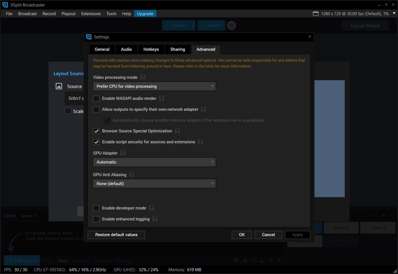Click the Add Source button
This screenshot has height=274, width=398.
(22, 260)
